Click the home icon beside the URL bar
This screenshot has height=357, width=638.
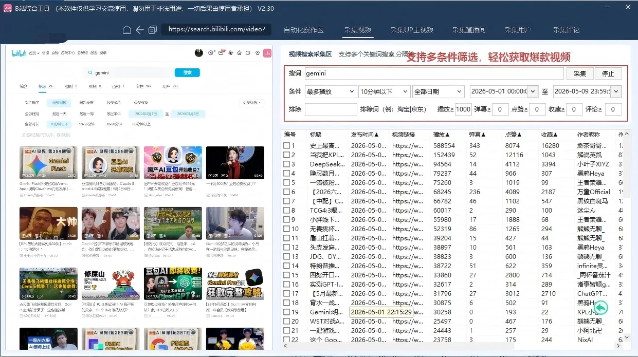click(x=127, y=30)
